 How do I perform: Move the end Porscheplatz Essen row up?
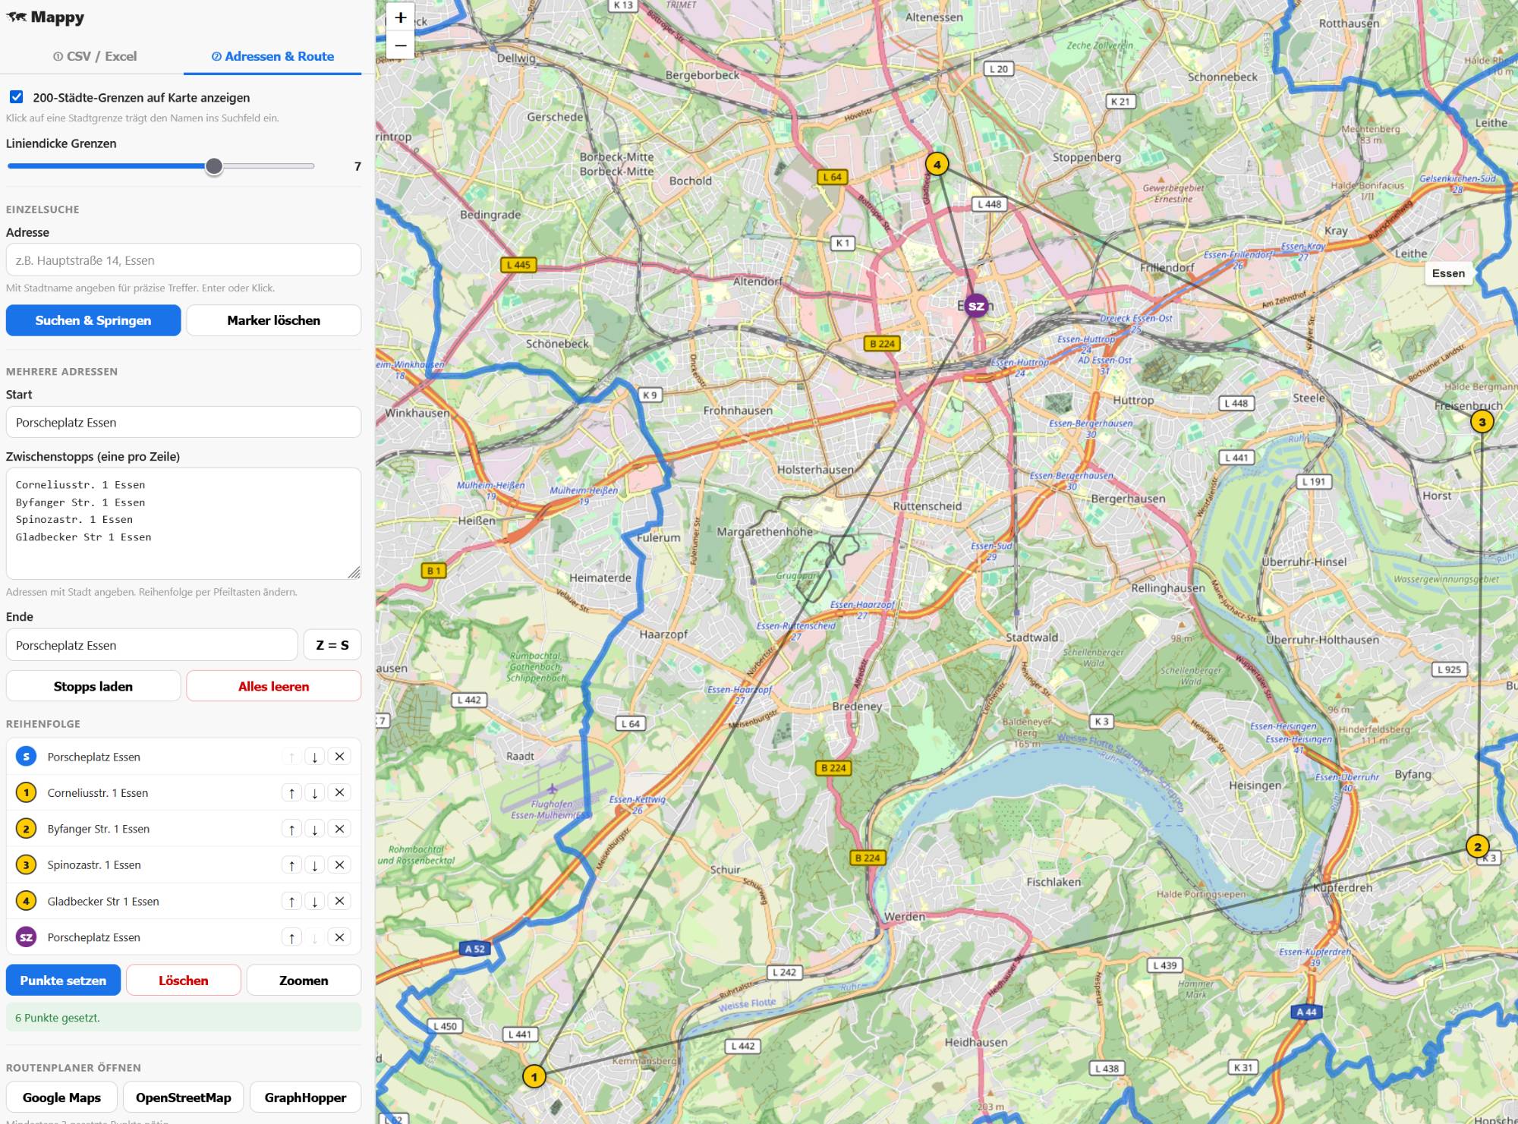[291, 938]
